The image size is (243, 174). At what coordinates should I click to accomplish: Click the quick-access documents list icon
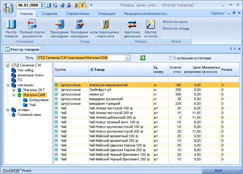[x=55, y=5]
